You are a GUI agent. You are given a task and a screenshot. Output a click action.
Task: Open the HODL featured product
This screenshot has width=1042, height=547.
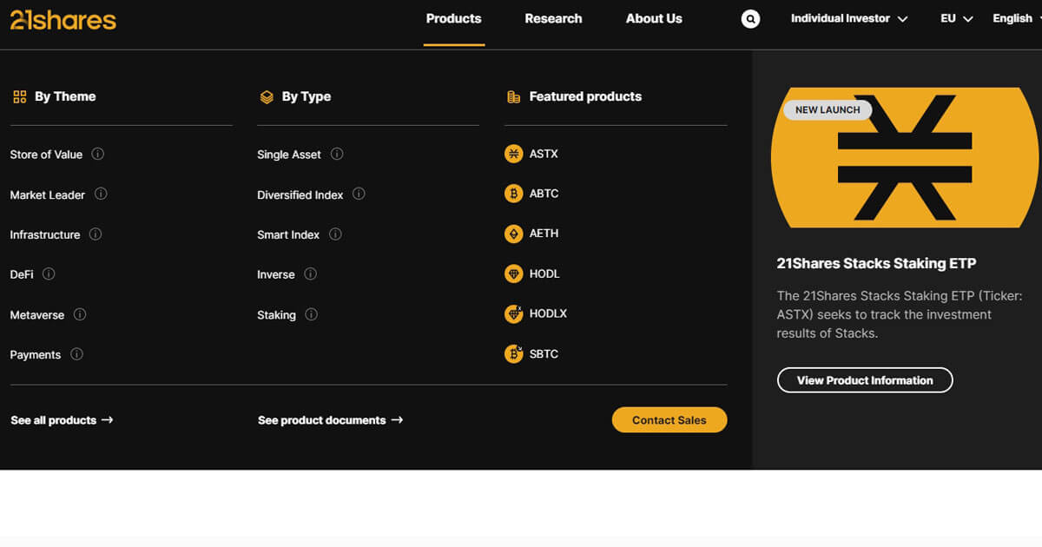click(x=544, y=273)
